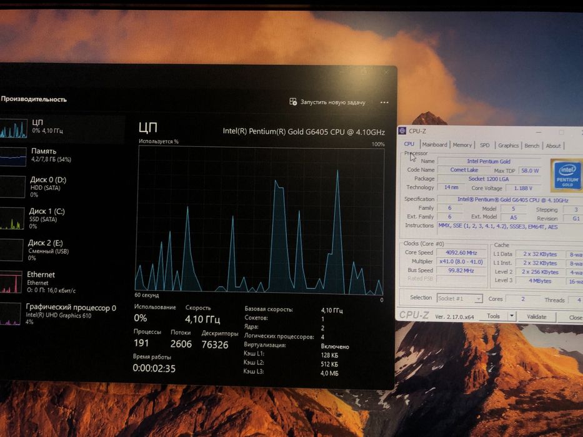
Task: Select the ЦП performance graph thumbnail
Action: click(13, 129)
